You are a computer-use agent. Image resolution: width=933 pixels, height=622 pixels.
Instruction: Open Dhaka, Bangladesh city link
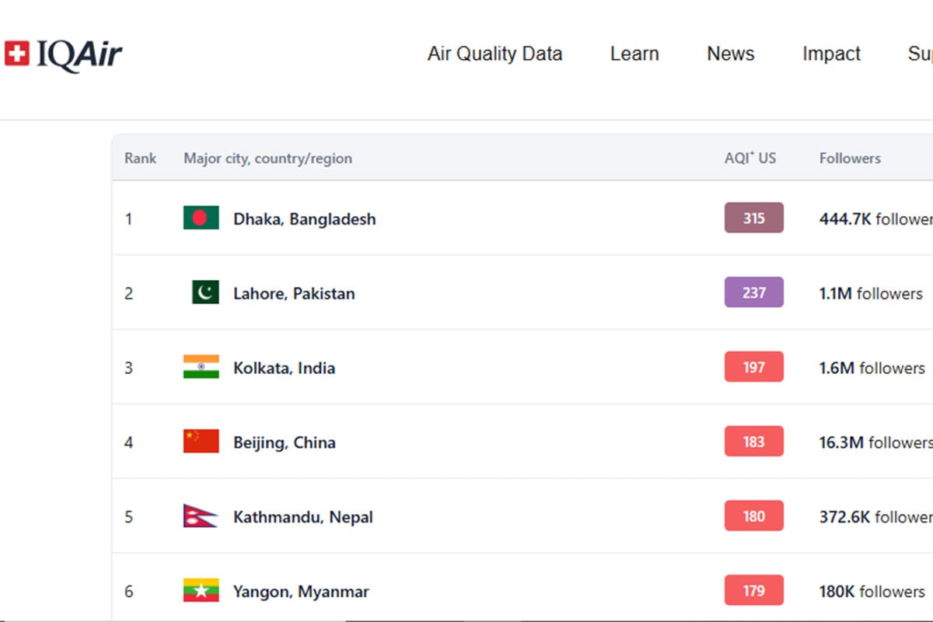(304, 219)
